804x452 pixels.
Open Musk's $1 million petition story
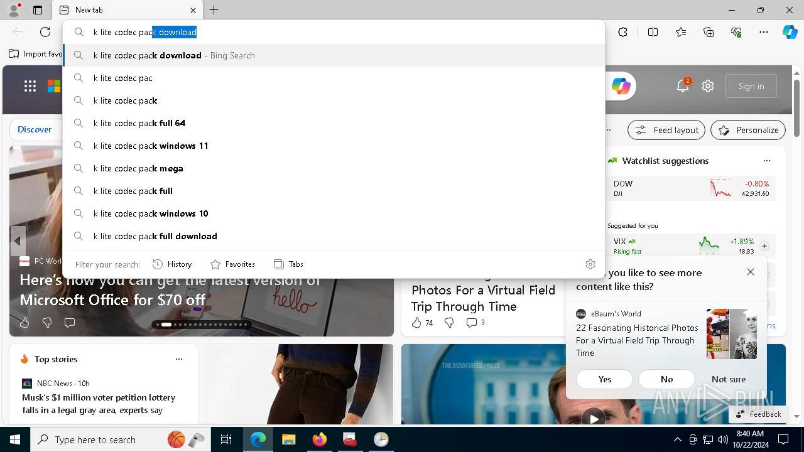(x=99, y=404)
